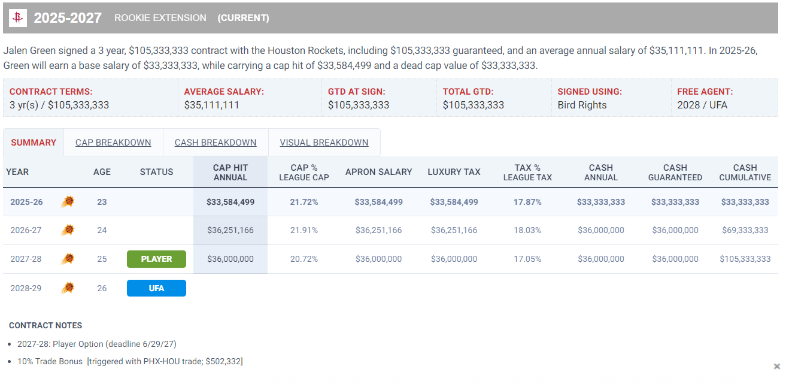Image resolution: width=786 pixels, height=384 pixels.
Task: Show the Visual Breakdown tab
Action: click(x=324, y=143)
